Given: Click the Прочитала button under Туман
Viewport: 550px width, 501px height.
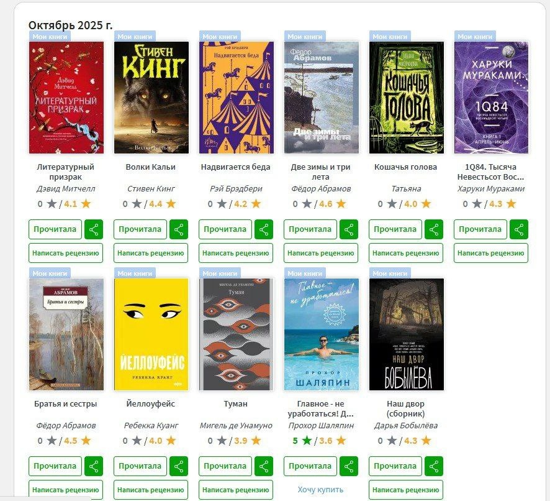Looking at the screenshot, I should point(225,466).
